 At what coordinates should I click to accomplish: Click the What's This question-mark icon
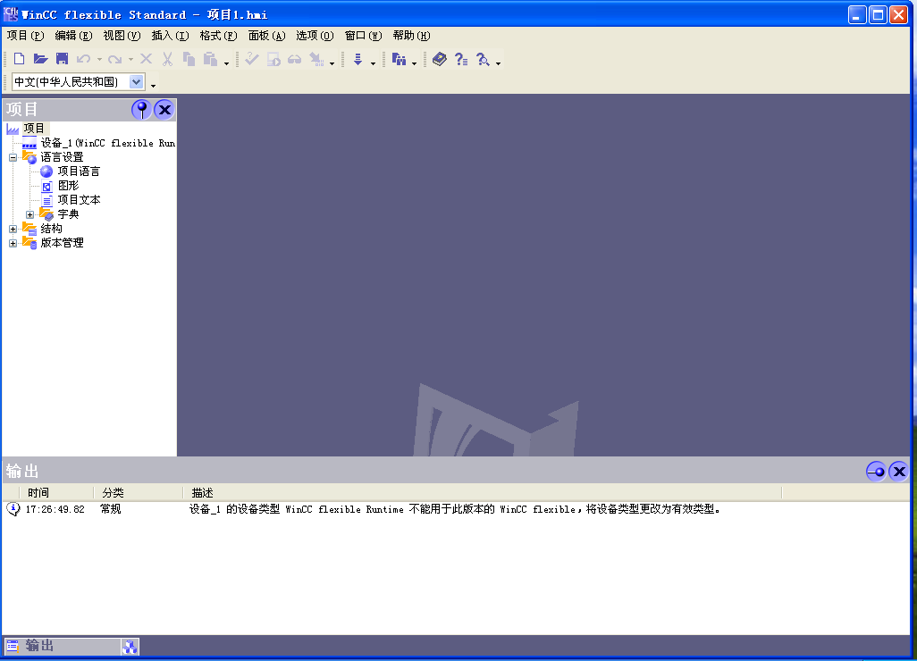[461, 59]
